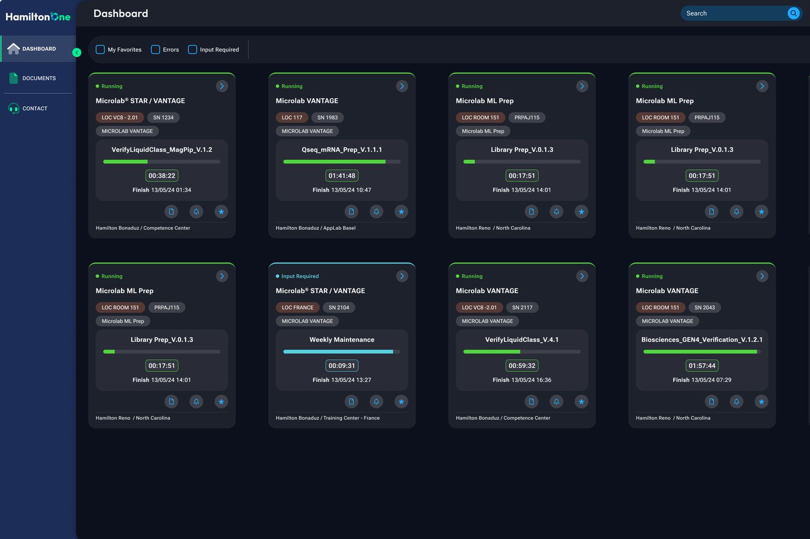
Task: Click the 00:09:31 timer
Action: (x=342, y=366)
